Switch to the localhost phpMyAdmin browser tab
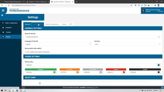 [37, 2]
